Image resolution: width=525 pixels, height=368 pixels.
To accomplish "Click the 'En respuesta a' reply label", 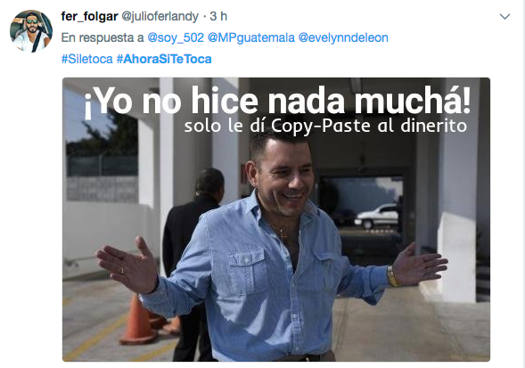I will point(103,37).
